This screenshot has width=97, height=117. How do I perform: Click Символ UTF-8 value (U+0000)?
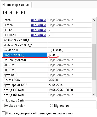[57, 50]
